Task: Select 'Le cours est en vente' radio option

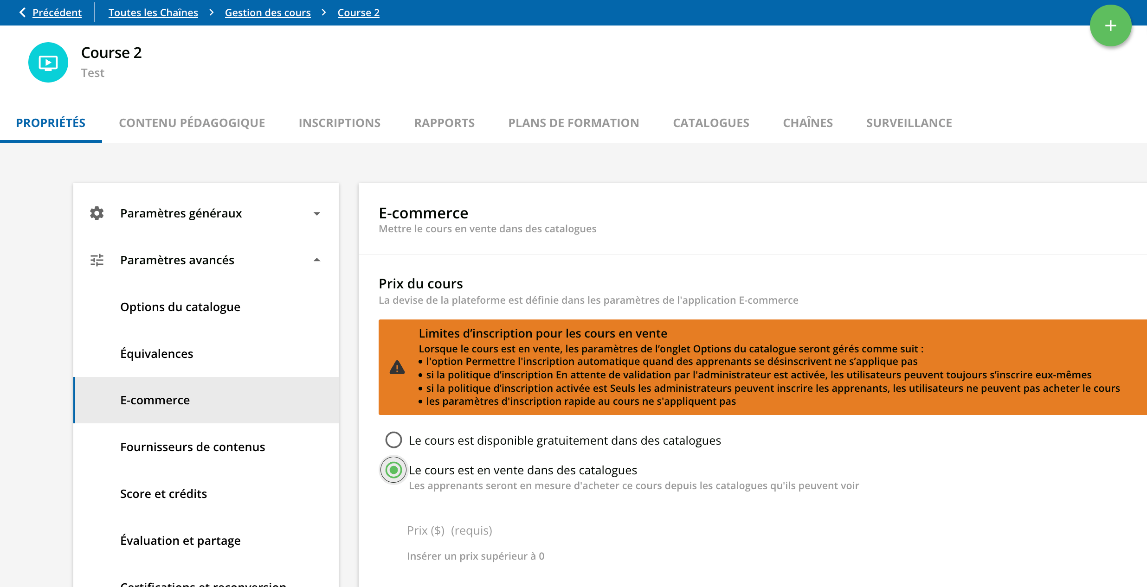Action: click(393, 470)
